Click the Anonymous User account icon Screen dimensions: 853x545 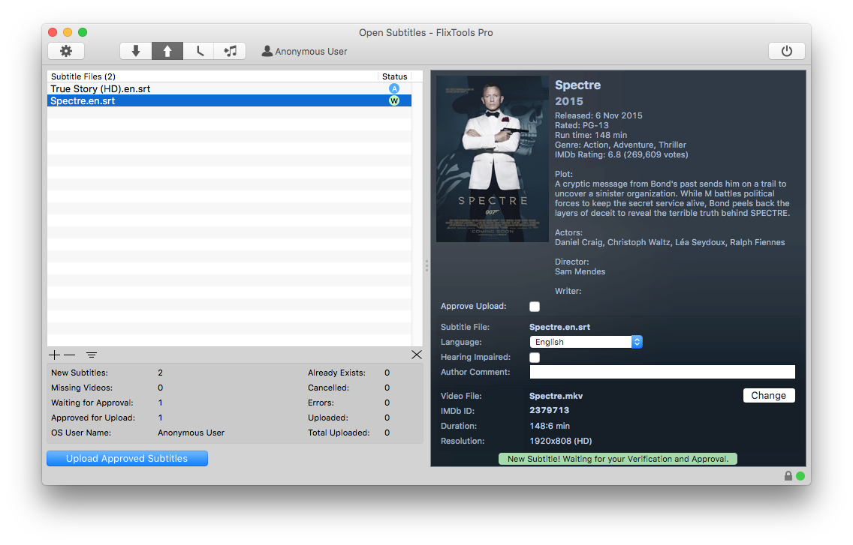[x=267, y=51]
